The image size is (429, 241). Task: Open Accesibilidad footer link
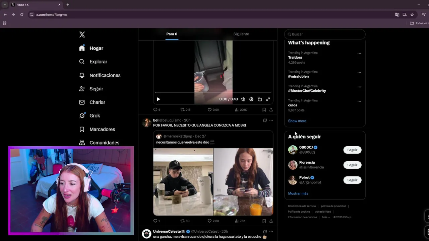323,212
